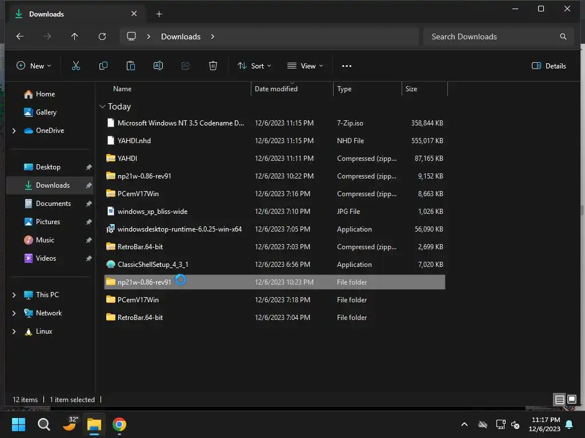The image size is (585, 438).
Task: Select the YAHDI.nhd file
Action: click(275, 141)
